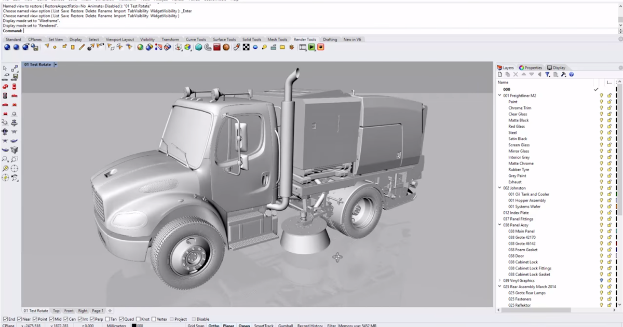Click the green render preview icon
This screenshot has width=623, height=327.
click(311, 47)
